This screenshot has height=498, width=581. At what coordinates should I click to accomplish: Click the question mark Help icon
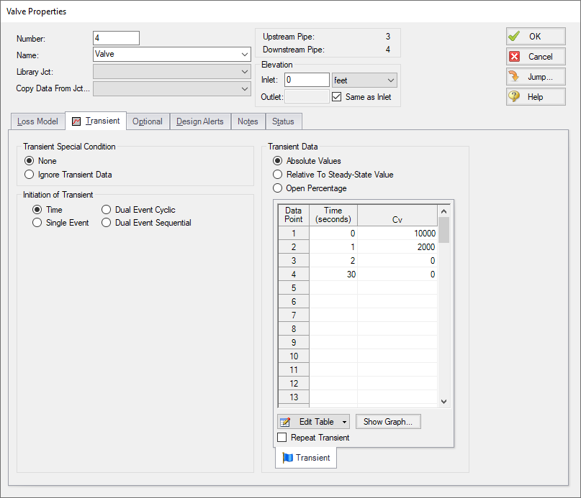pyautogui.click(x=515, y=96)
